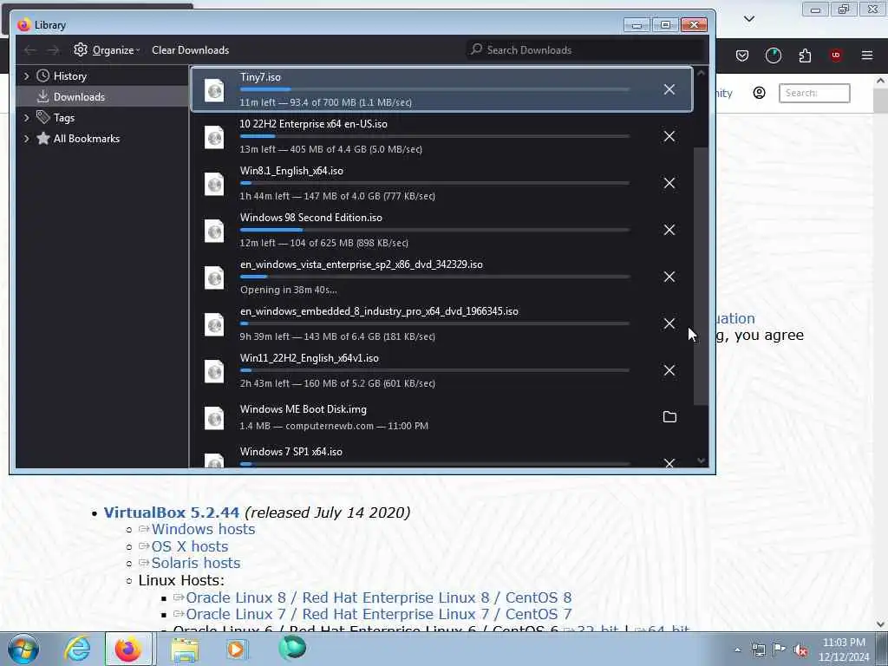The width and height of the screenshot is (888, 666).
Task: Open Windows Media Player from taskbar
Action: coord(236,649)
